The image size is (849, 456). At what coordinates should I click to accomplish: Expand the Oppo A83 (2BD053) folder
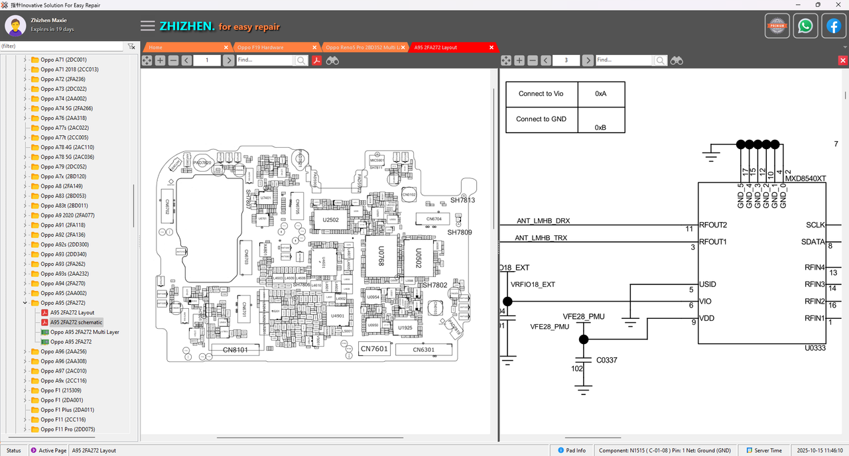[25, 196]
